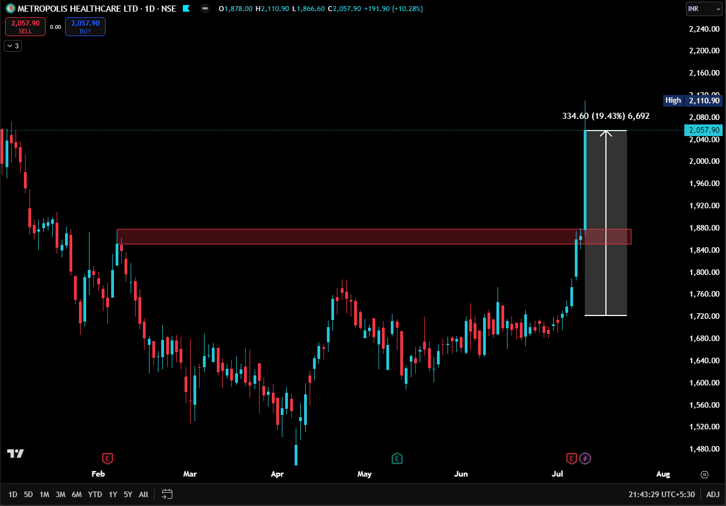Toggle the ADJ adjusted-data setting
This screenshot has width=726, height=506.
click(x=713, y=494)
